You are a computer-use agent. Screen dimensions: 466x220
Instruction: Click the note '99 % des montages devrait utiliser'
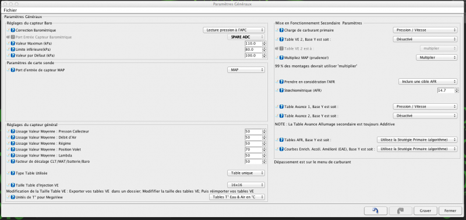(316, 67)
